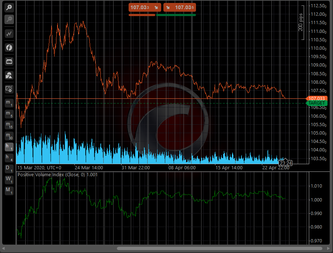Select the h4 timeframe

(x=9, y=158)
